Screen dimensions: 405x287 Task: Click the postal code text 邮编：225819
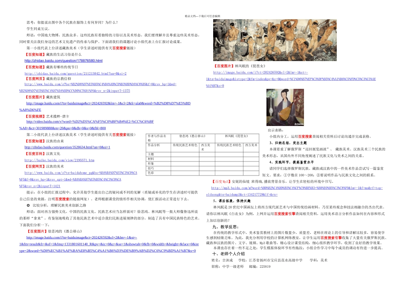(260, 266)
